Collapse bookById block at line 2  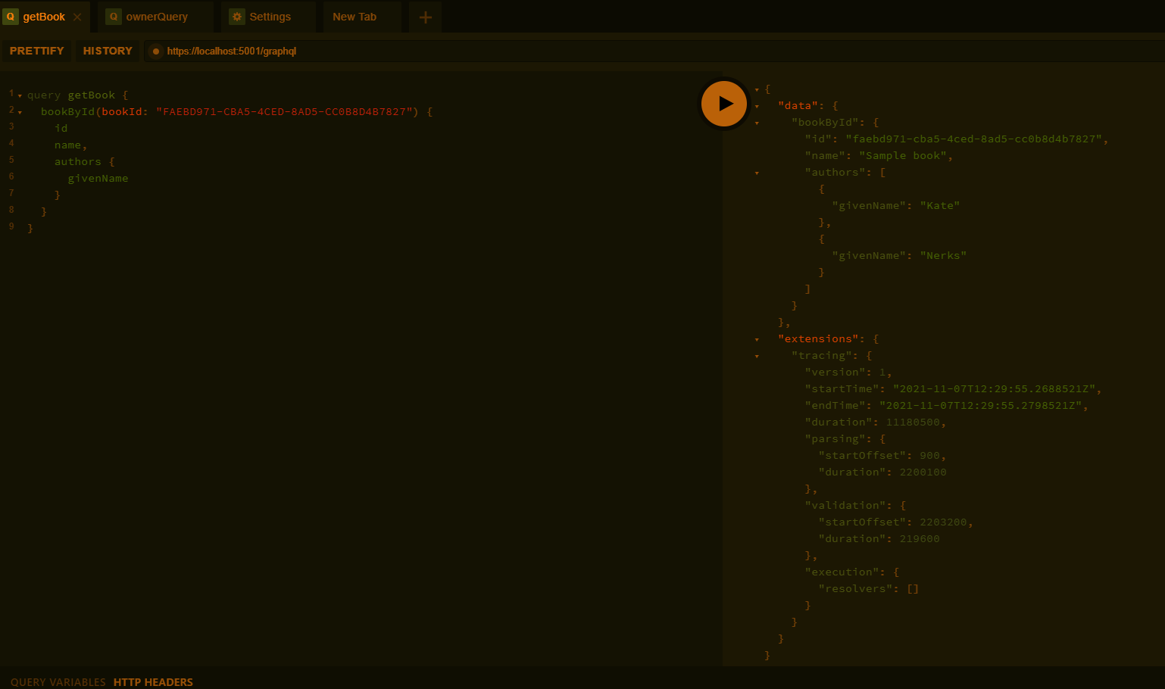(x=20, y=113)
